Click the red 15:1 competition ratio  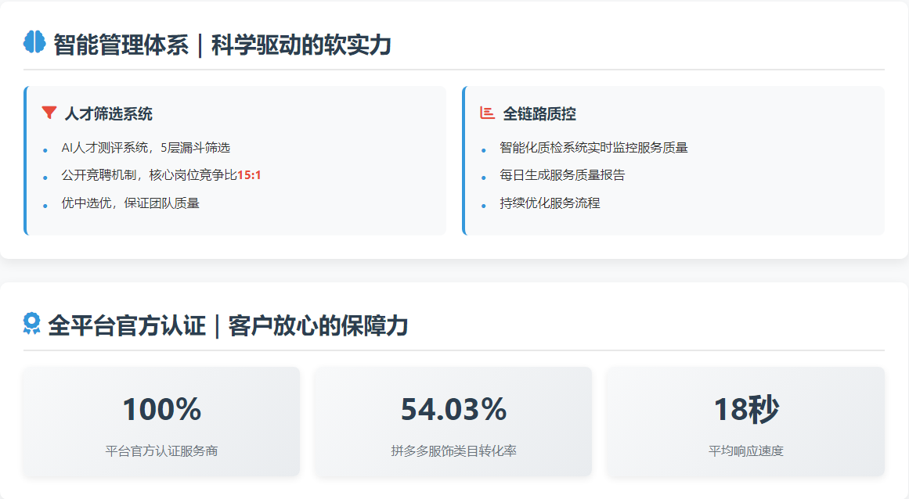click(x=249, y=175)
